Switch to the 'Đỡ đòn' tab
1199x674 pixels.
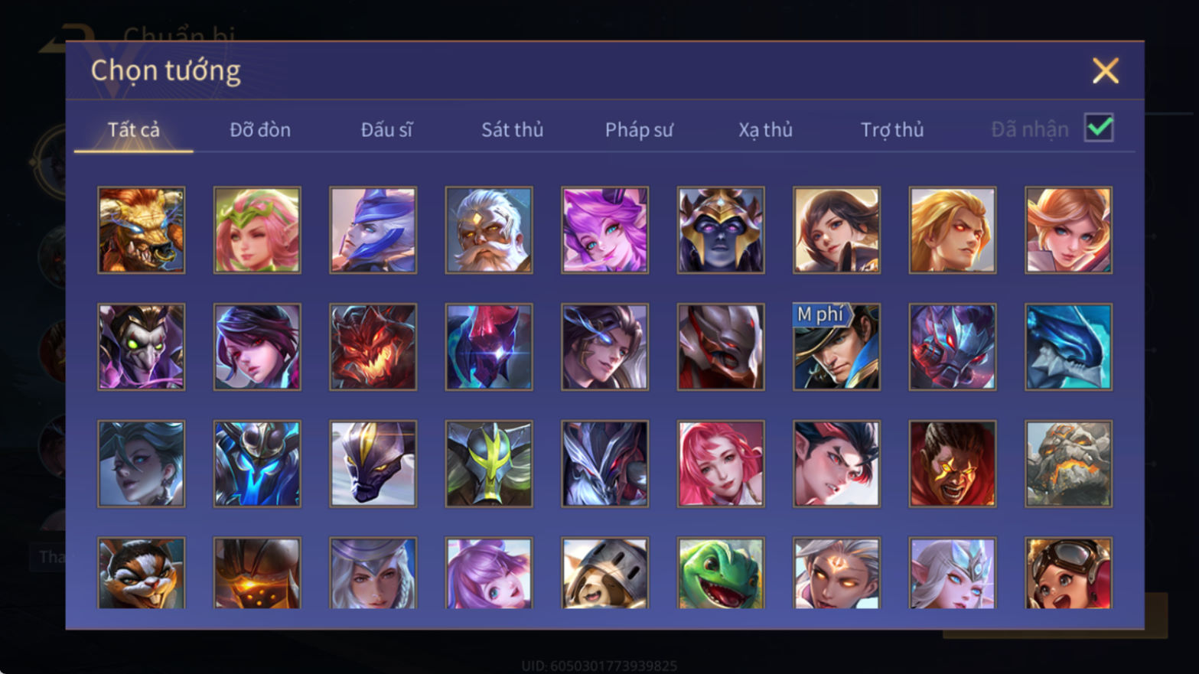[260, 129]
